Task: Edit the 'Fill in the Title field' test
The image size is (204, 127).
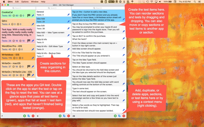Action: [124, 55]
